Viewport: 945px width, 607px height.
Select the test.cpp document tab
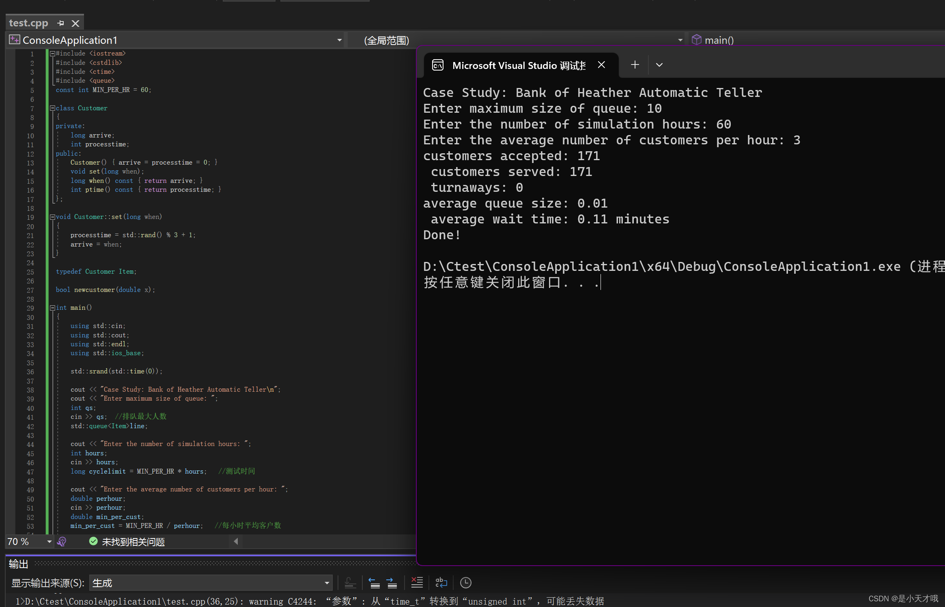tap(28, 23)
